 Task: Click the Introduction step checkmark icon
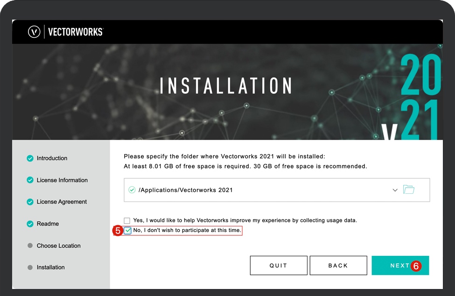[30, 158]
